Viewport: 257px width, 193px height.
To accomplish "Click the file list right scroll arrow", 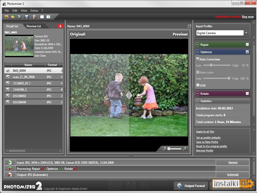I will coord(60,151).
